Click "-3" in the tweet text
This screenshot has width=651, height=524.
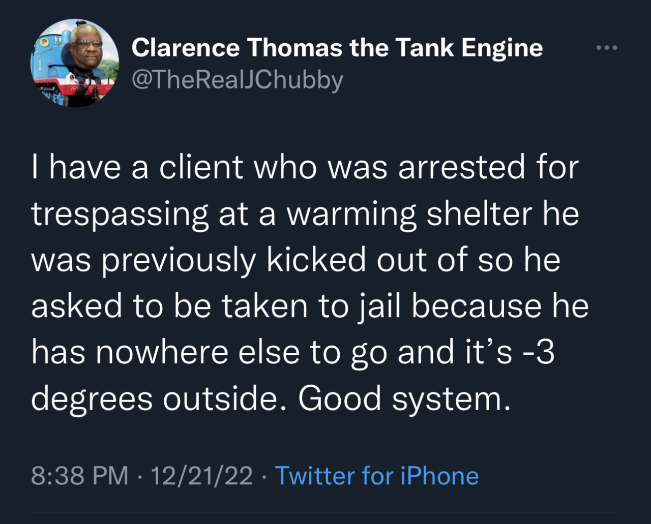[x=540, y=352]
